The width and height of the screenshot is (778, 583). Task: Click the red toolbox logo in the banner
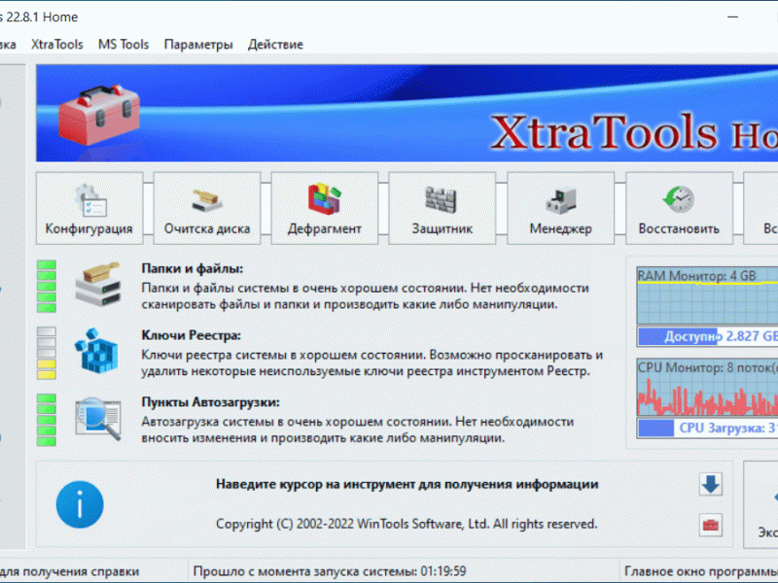click(99, 115)
